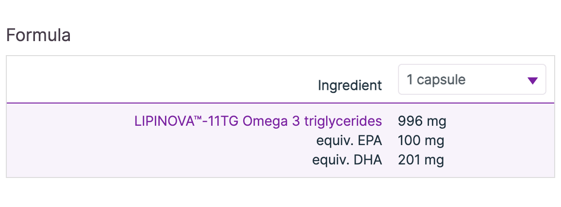Click the "mg" unit beside 996
The width and height of the screenshot is (561, 207).
tap(436, 121)
